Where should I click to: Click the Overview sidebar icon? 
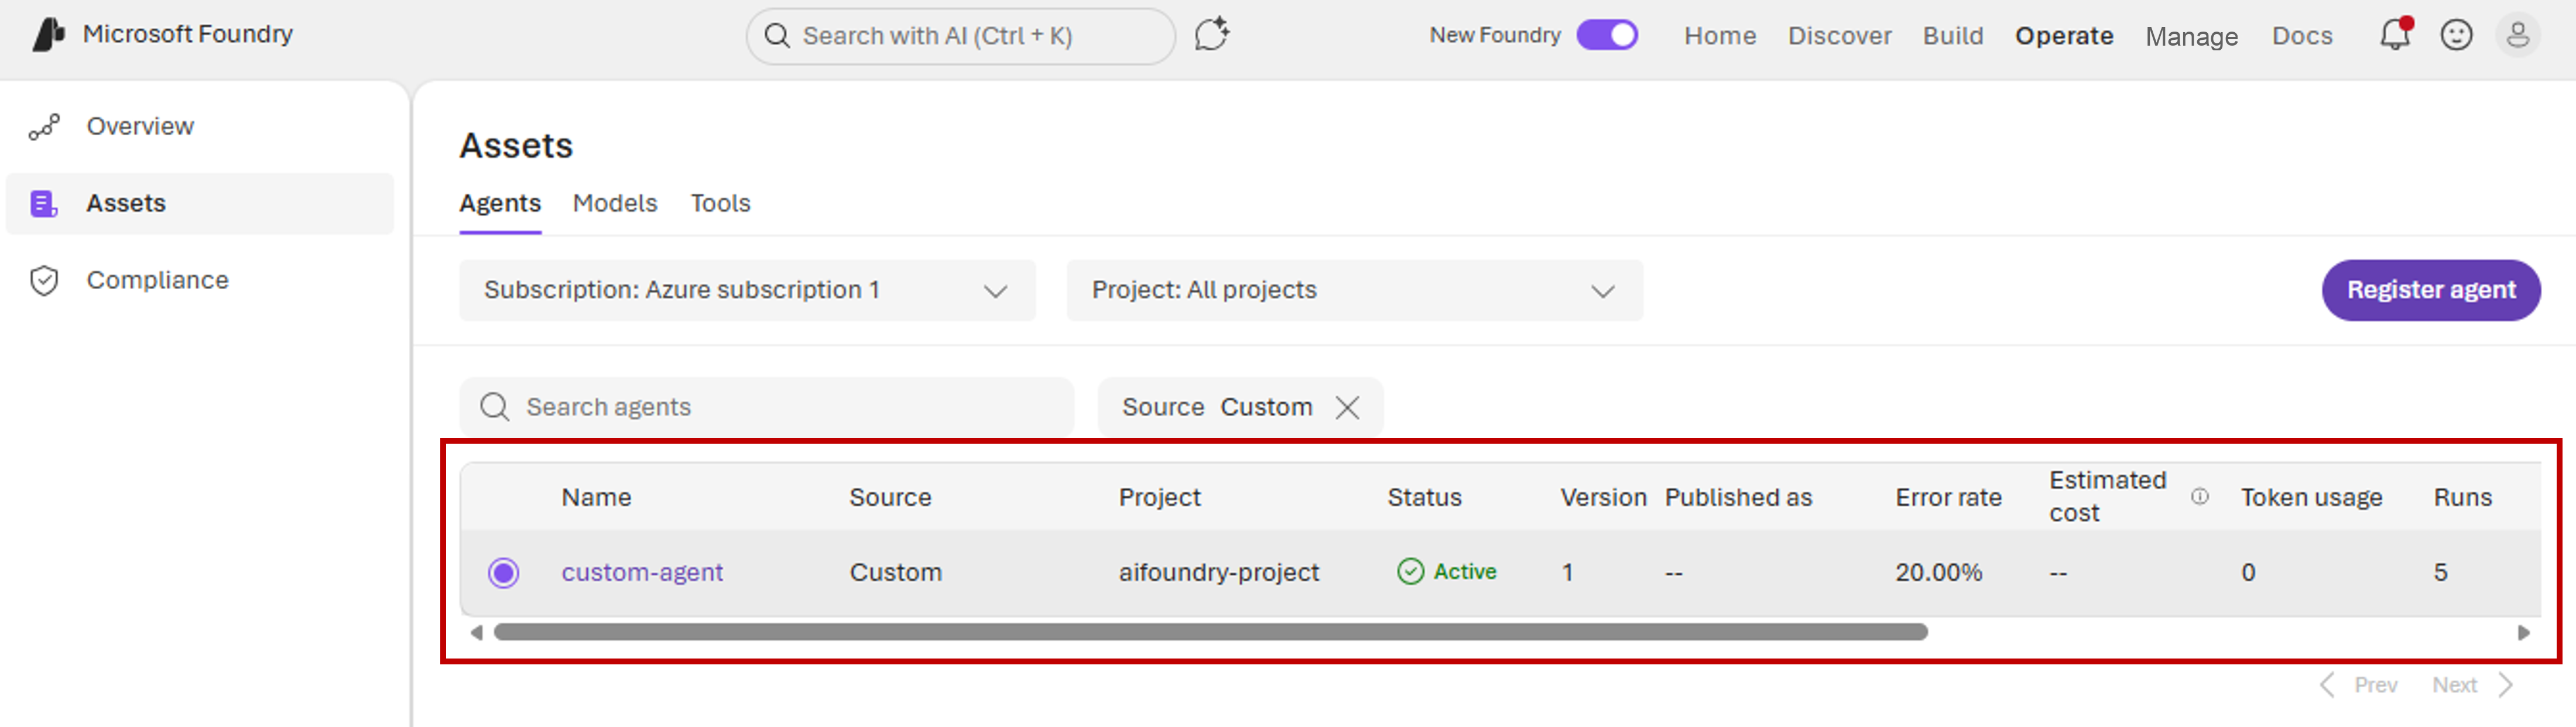[44, 127]
